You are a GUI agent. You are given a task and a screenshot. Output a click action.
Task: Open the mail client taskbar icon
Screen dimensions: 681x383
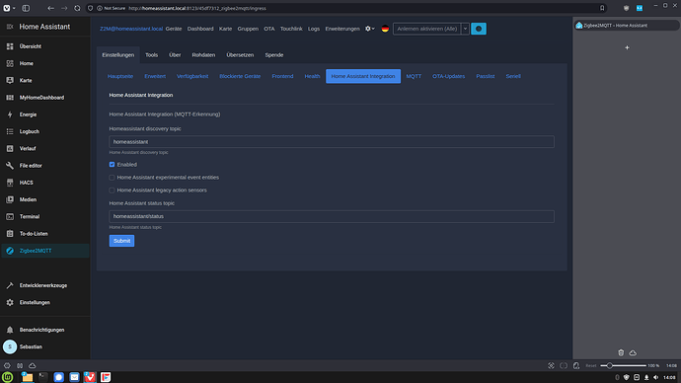coord(74,377)
